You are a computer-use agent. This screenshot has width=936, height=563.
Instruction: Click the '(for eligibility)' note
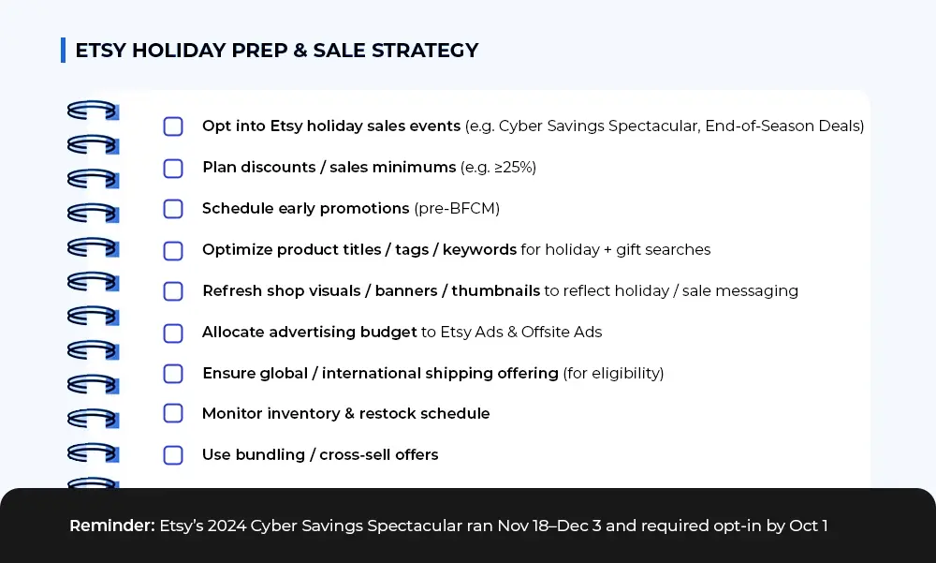pos(613,373)
